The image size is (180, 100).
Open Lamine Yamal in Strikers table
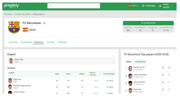(x=19, y=92)
